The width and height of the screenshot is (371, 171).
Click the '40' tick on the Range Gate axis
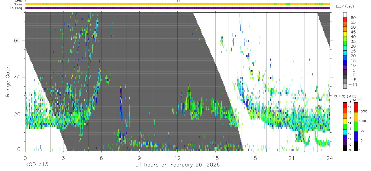click(18, 77)
